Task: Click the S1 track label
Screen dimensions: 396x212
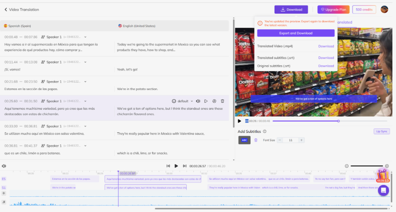Action: [4, 188]
